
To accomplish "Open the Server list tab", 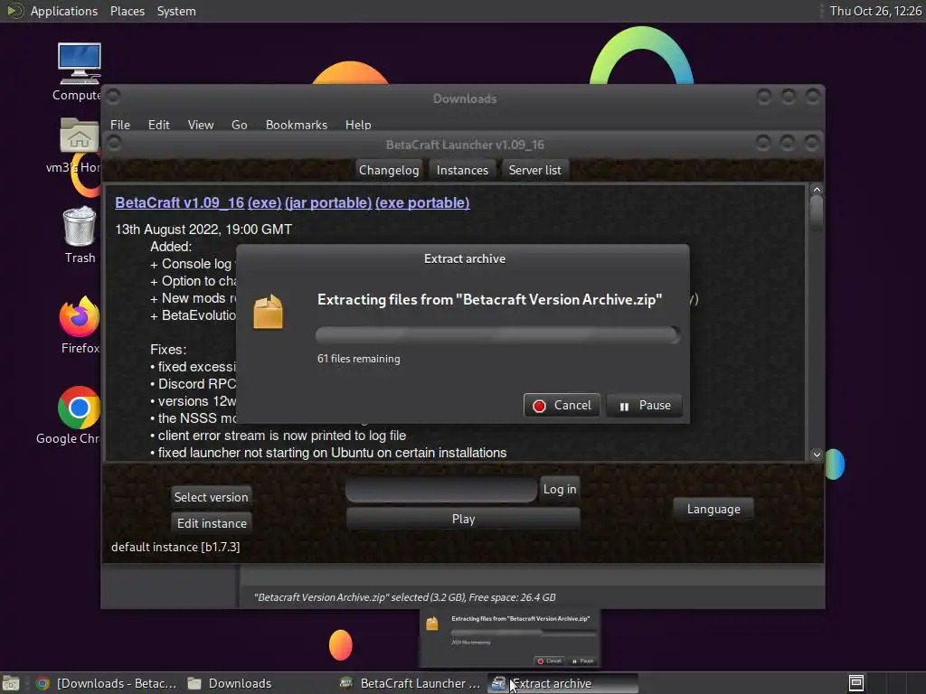I will (x=535, y=170).
